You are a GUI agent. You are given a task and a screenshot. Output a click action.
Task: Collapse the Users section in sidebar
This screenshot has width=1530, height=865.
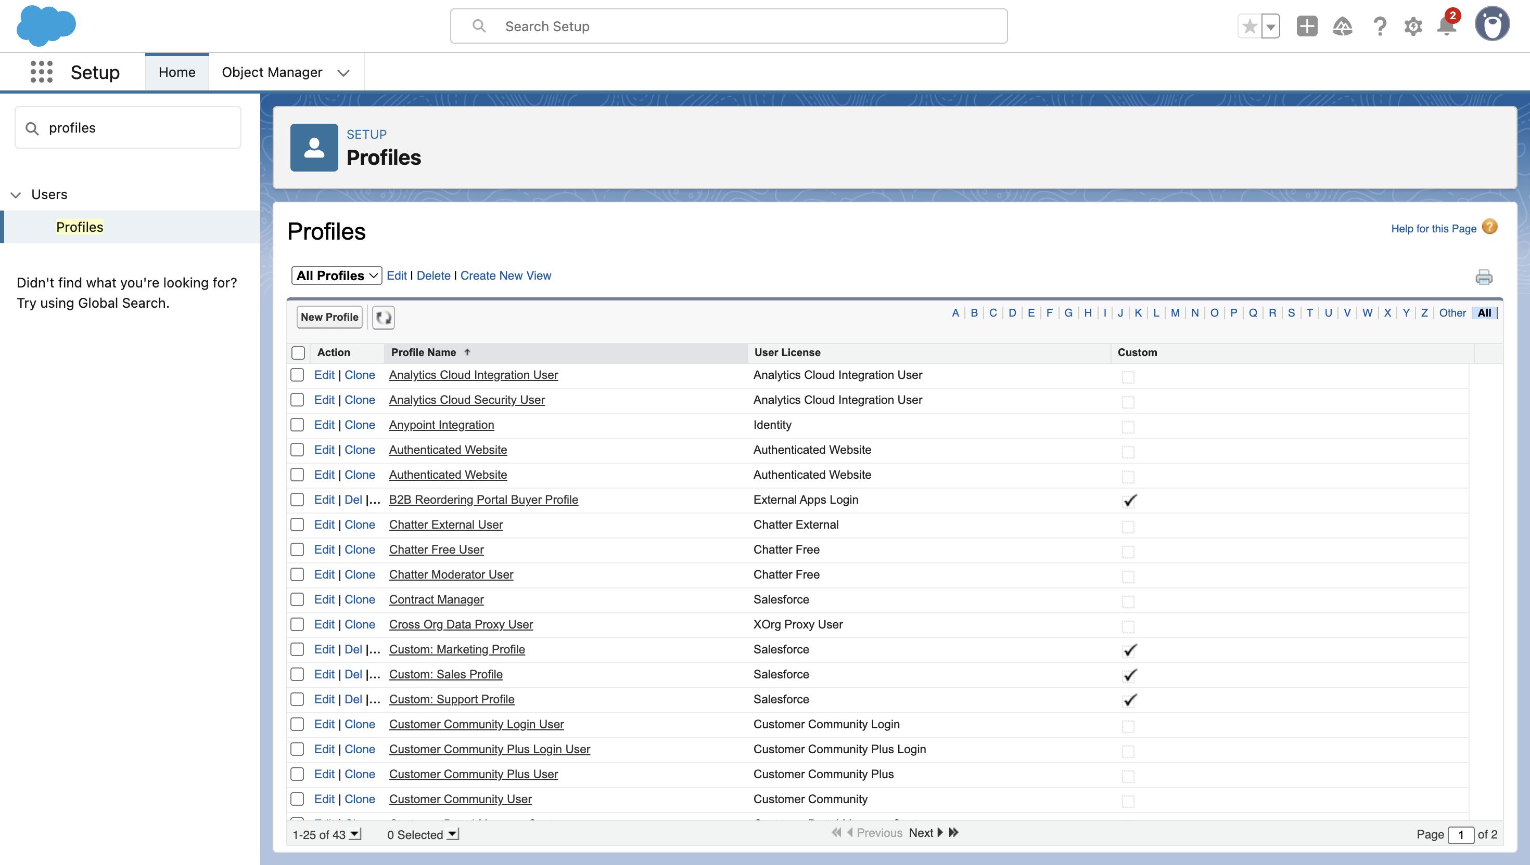[x=16, y=195]
